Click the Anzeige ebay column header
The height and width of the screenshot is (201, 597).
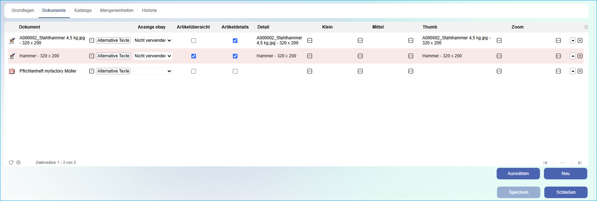(152, 27)
